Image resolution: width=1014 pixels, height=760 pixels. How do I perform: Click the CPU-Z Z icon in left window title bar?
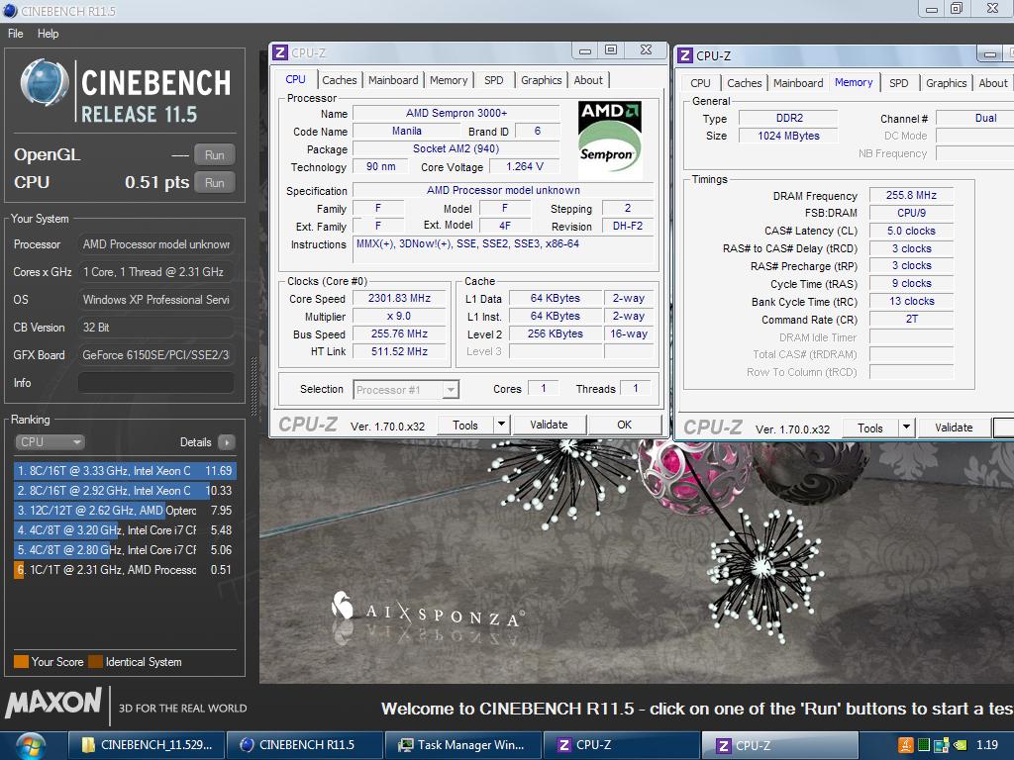[x=280, y=52]
